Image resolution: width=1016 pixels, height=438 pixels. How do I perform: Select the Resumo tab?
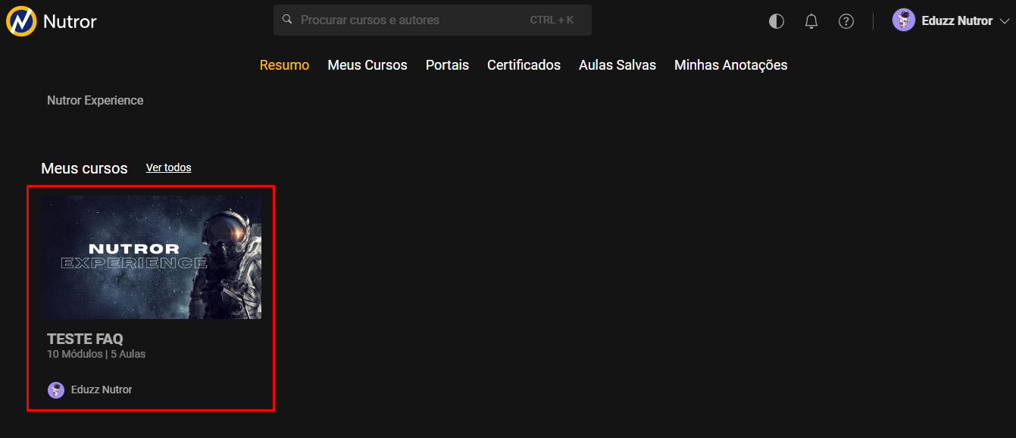[284, 65]
